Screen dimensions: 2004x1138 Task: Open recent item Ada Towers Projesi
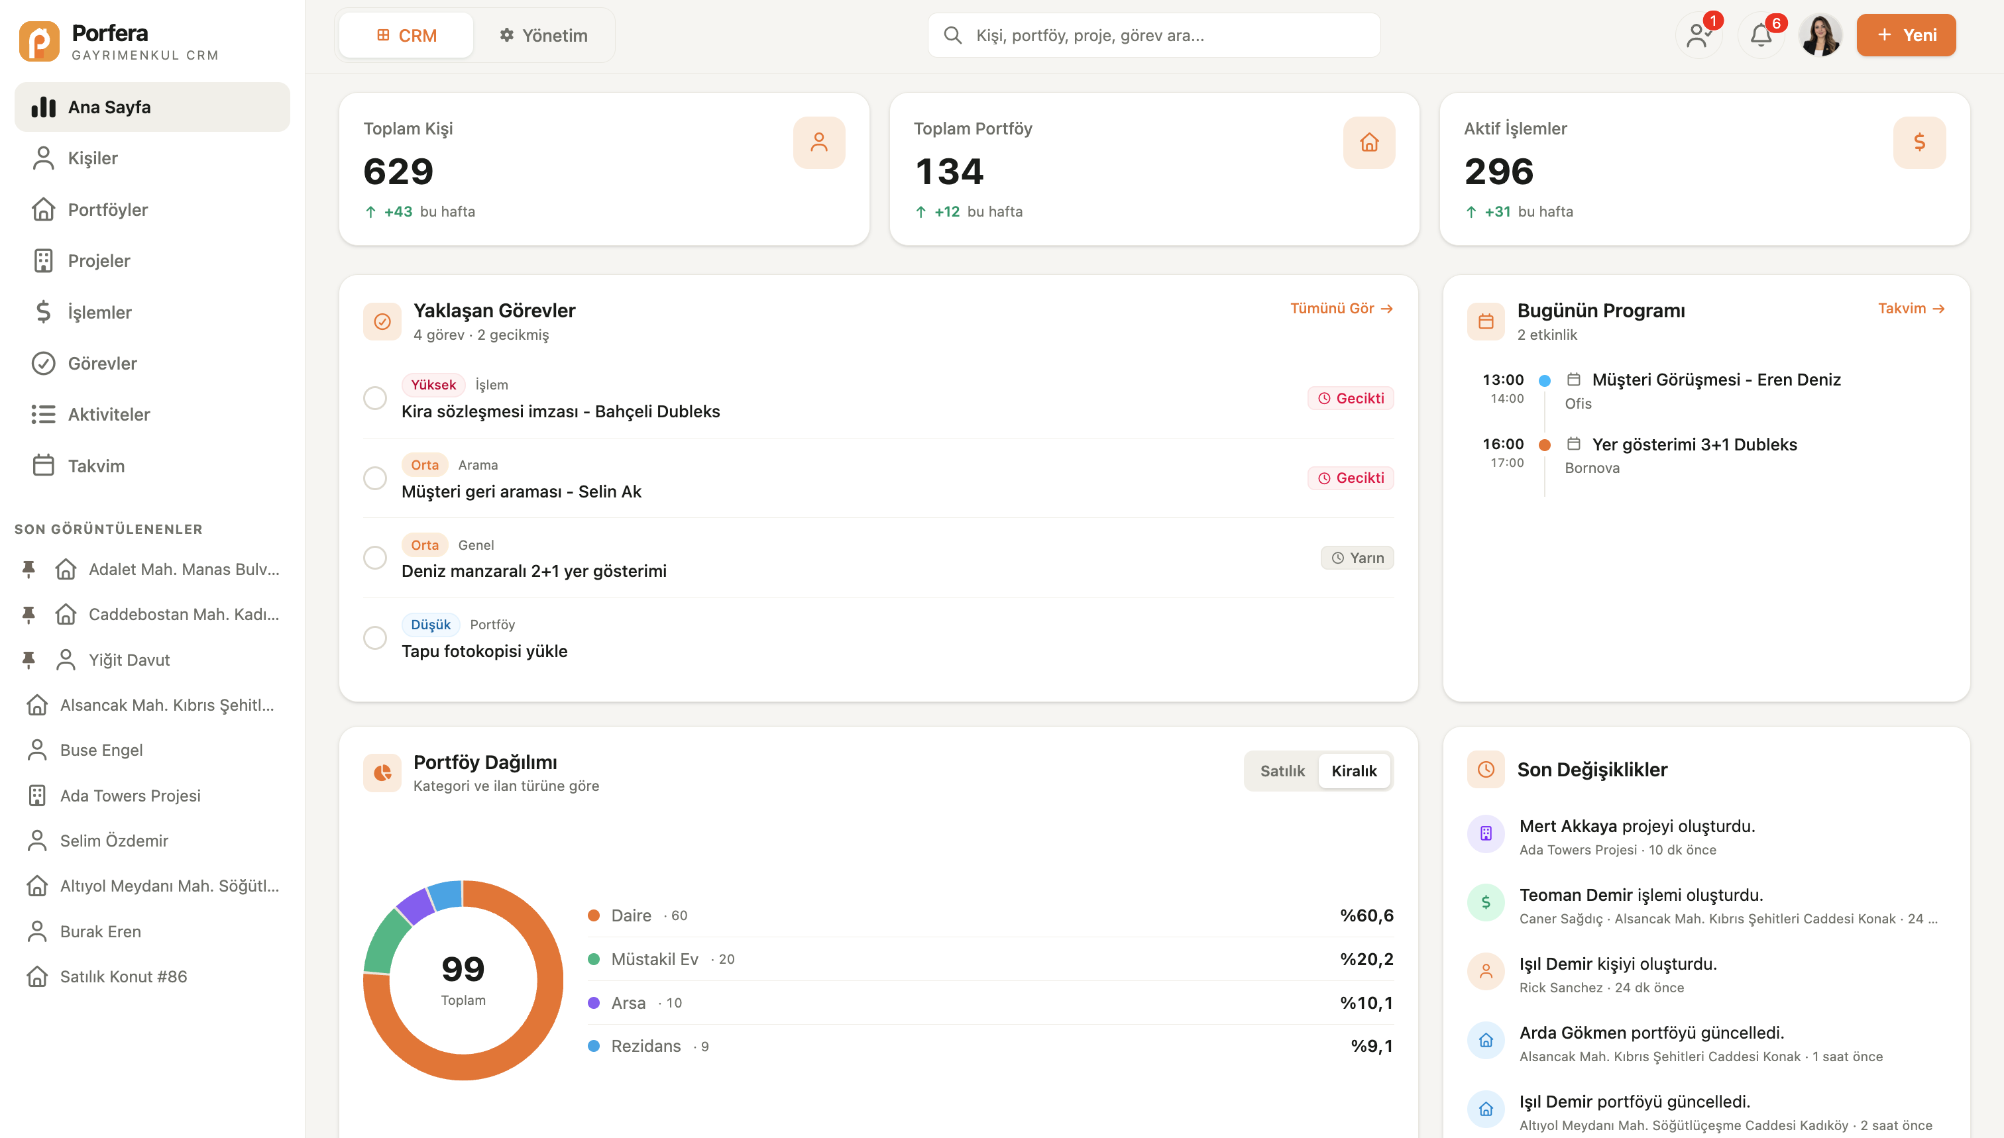[x=152, y=796]
